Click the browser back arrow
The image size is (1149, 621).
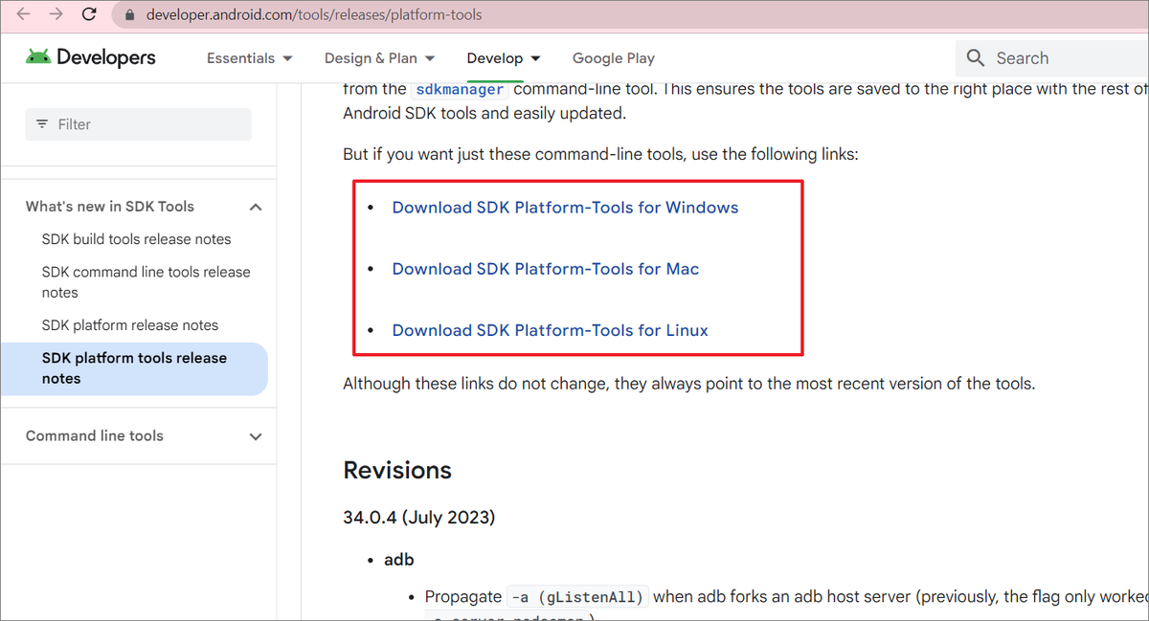click(x=24, y=15)
